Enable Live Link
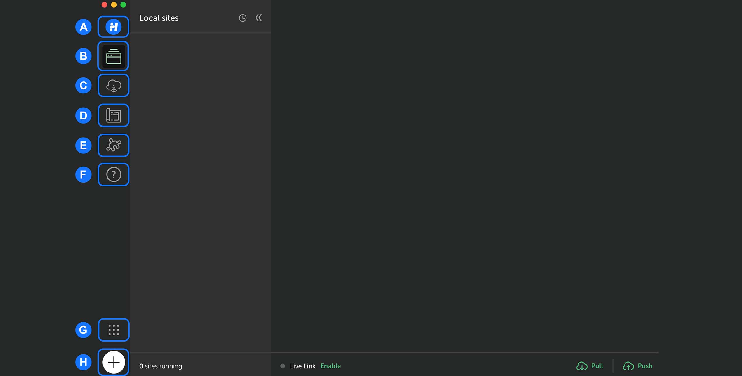The height and width of the screenshot is (376, 742). pyautogui.click(x=330, y=366)
